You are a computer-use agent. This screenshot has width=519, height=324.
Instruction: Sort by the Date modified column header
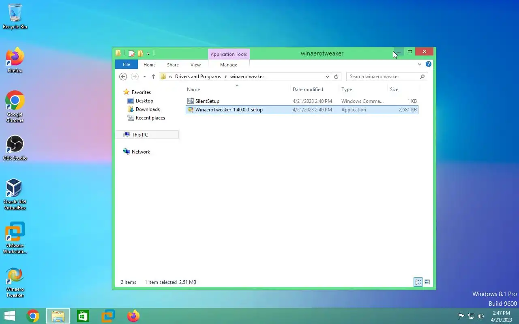[x=315, y=90]
